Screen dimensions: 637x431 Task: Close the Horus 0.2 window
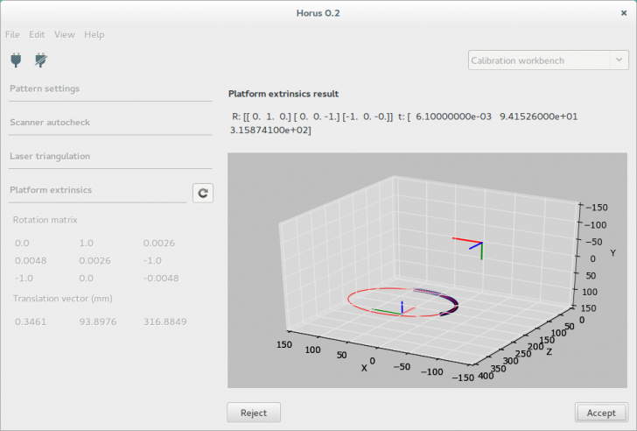(624, 13)
